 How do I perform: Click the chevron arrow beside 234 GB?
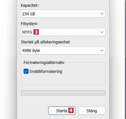(102, 14)
